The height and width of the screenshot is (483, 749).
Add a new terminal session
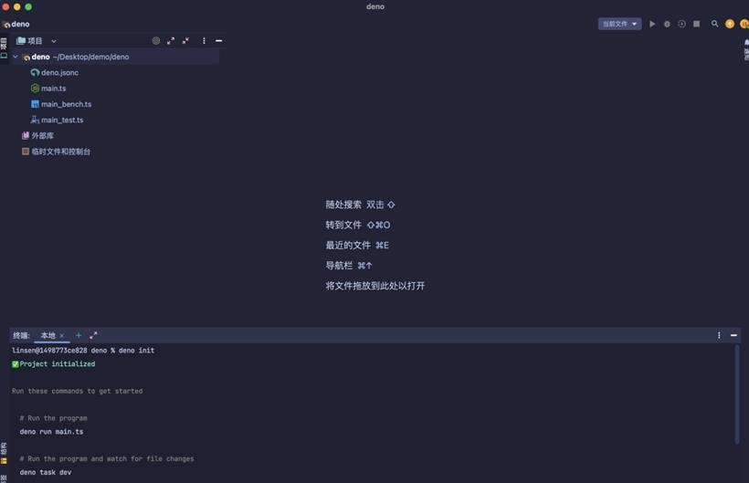(x=79, y=335)
